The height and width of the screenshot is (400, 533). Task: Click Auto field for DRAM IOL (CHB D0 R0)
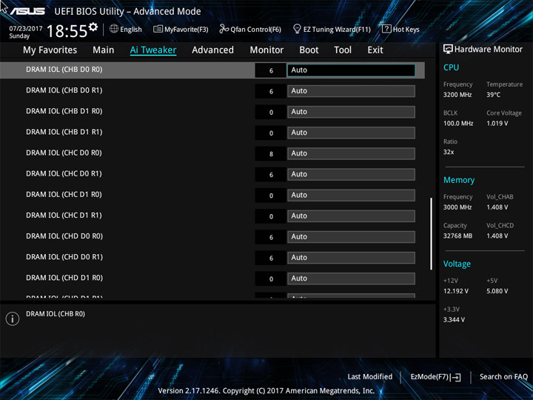pyautogui.click(x=351, y=70)
